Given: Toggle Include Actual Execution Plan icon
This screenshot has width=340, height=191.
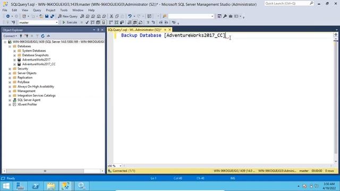Looking at the screenshot, I should 111,22.
